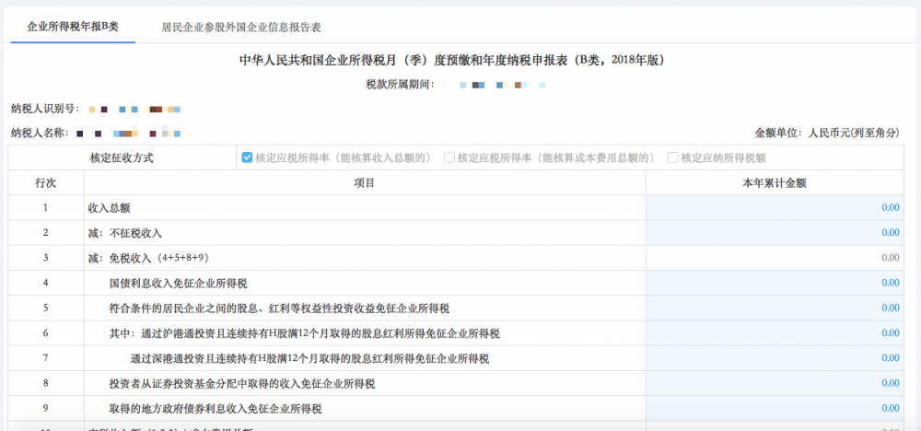Click the 地方政府债券利息 amount field in row 9
Viewport: 921px width, 431px height.
[775, 407]
